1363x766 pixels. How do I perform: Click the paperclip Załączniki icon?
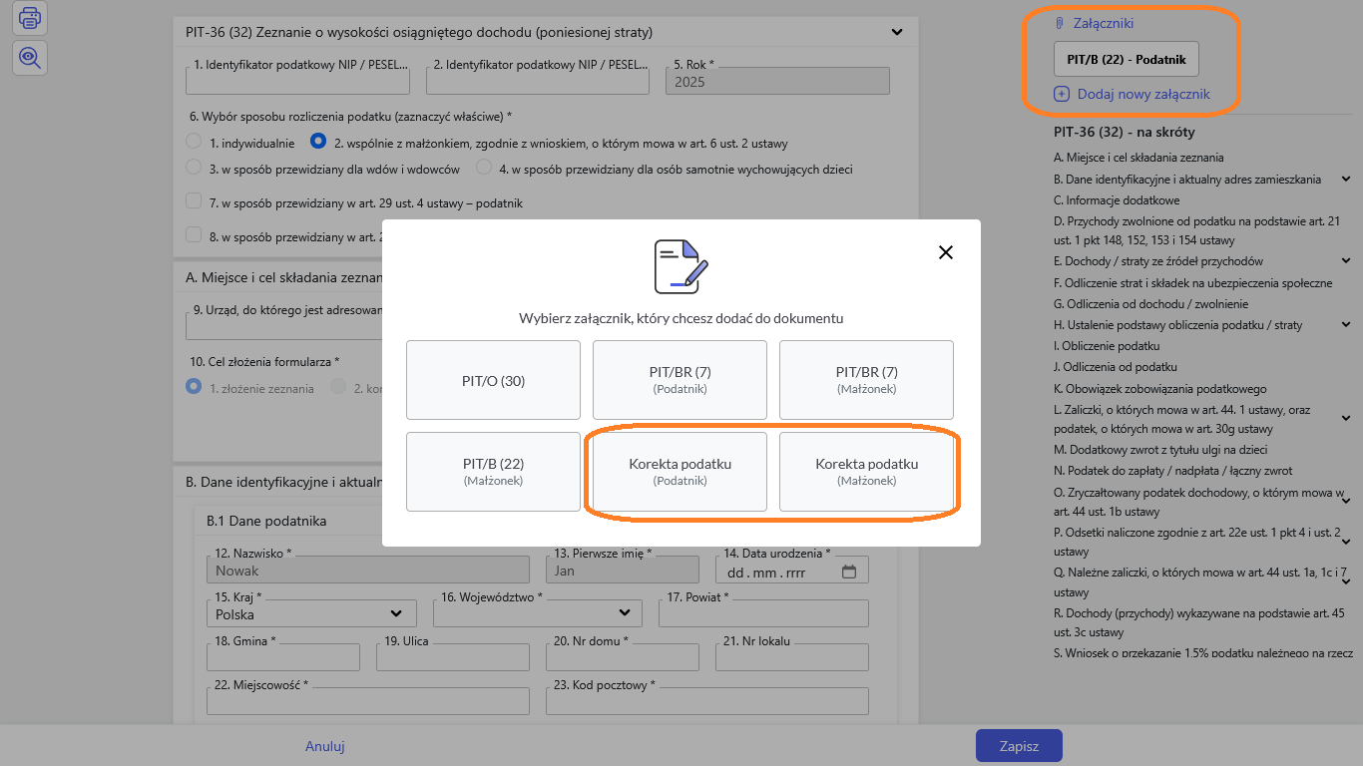(x=1060, y=23)
